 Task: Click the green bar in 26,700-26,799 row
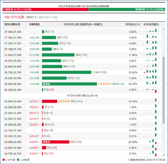tap(67, 72)
